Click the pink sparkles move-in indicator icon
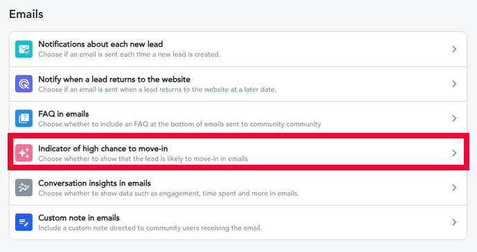Screen dimensions: 477x252 [x=24, y=153]
